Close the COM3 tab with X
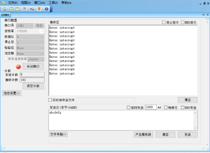Viewport: 210px width, 153px height. pos(208,15)
